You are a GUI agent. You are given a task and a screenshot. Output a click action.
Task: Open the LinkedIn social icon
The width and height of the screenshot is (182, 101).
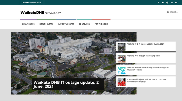172,3
